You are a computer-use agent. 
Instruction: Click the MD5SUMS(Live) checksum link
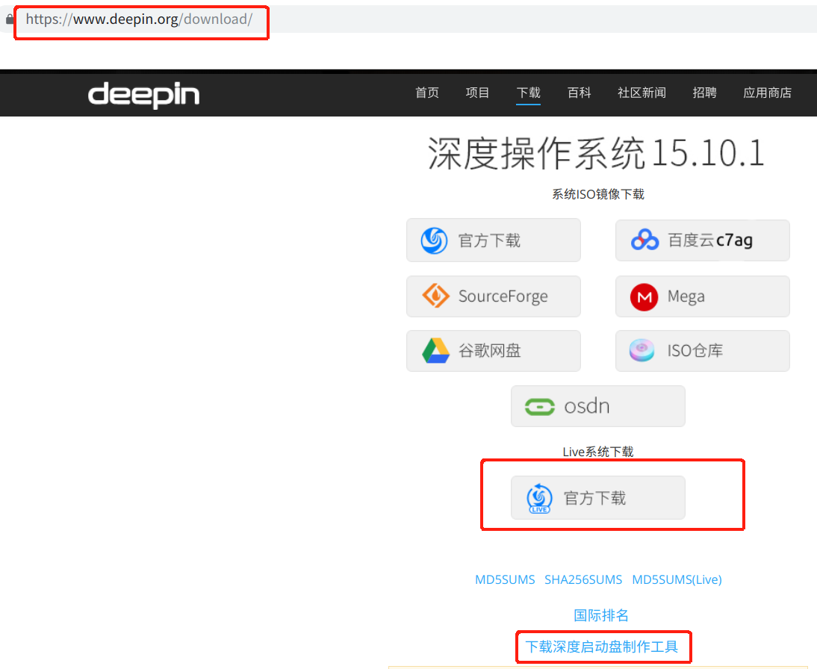click(677, 579)
